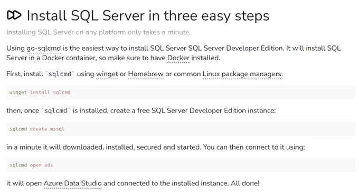Select the 'sqlcmd create mssql' code block

(x=181, y=129)
